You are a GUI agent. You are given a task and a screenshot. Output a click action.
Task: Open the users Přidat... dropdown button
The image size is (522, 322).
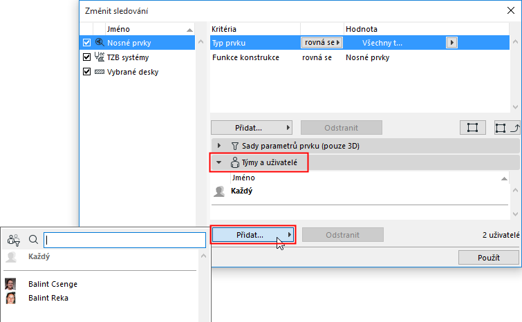click(253, 235)
